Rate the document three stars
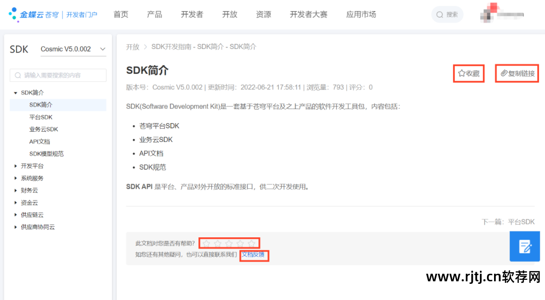Viewport: 545px width, 300px height. point(229,243)
